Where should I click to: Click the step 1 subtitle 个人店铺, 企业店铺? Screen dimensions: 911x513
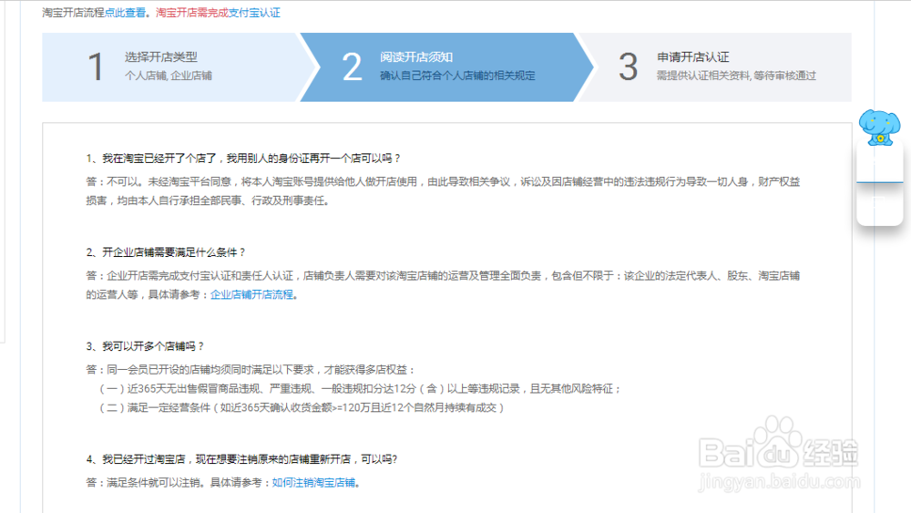169,76
